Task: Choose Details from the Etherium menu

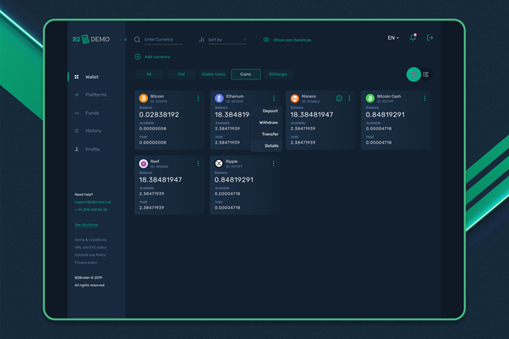Action: (x=266, y=145)
